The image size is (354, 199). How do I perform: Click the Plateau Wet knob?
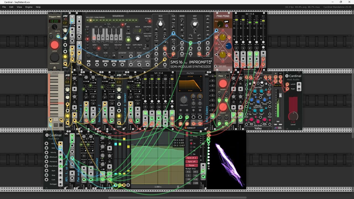click(262, 82)
